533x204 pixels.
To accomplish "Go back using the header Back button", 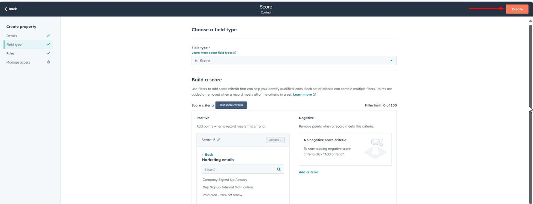I will click(x=11, y=9).
